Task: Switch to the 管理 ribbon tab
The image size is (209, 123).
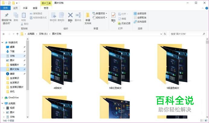Action: coord(46,8)
